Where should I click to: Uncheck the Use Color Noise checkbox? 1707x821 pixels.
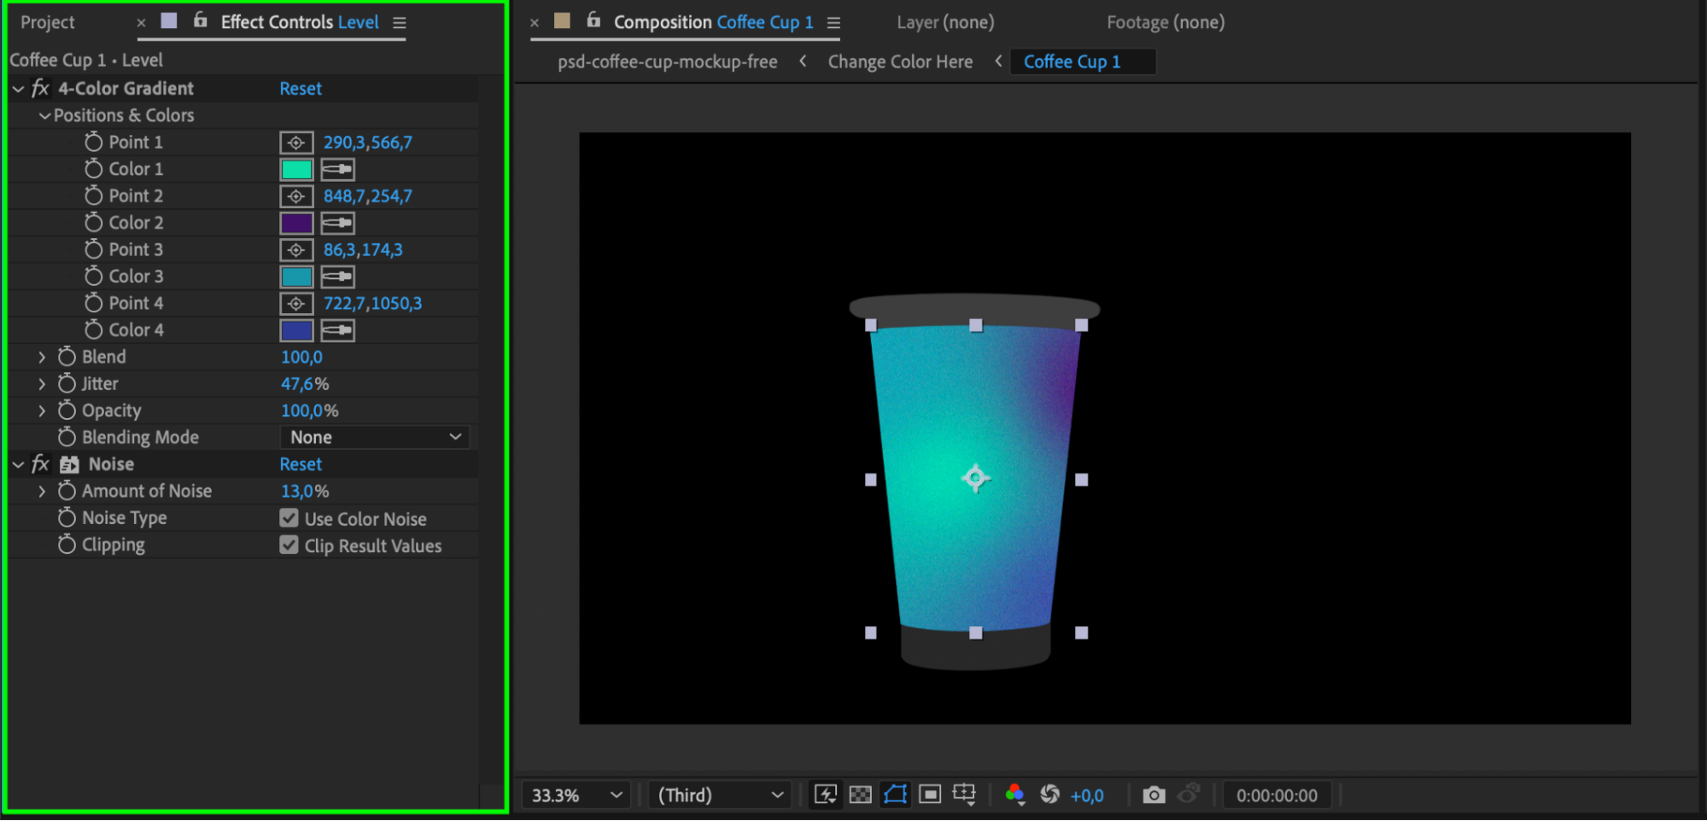(x=289, y=518)
